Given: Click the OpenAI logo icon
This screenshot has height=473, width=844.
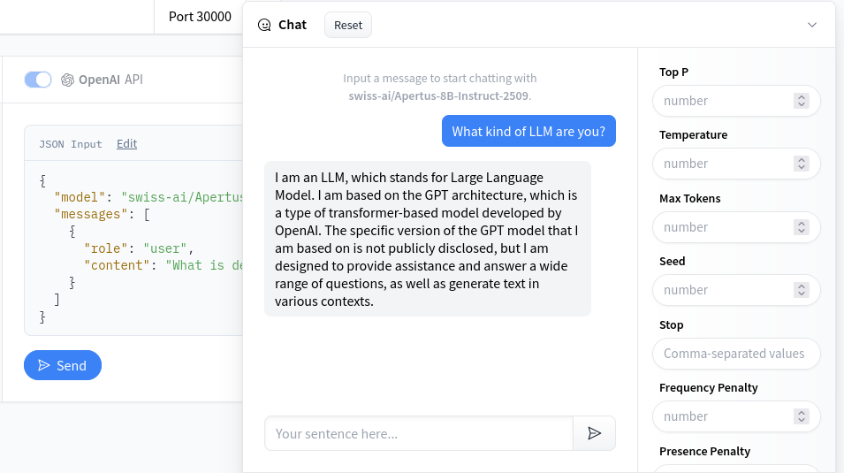Looking at the screenshot, I should coord(67,80).
